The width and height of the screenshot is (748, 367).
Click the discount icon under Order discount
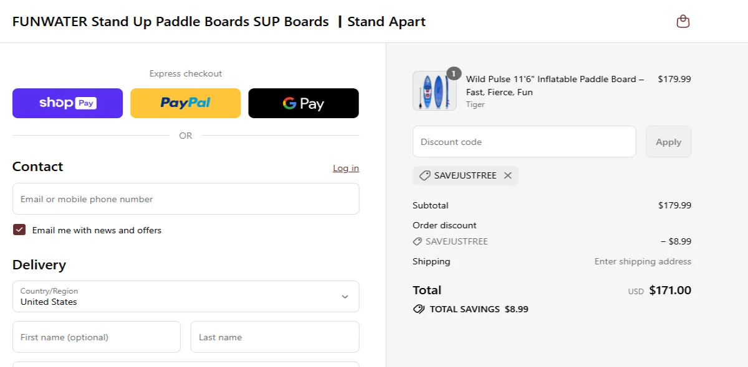click(x=416, y=241)
